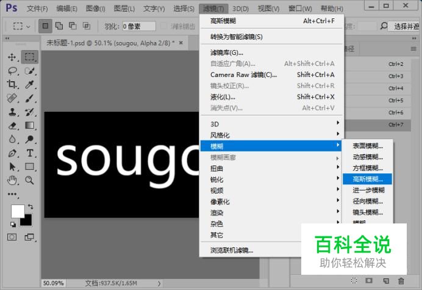Choose Lens Blur in the submenu
Image resolution: width=422 pixels, height=290 pixels.
tap(367, 212)
